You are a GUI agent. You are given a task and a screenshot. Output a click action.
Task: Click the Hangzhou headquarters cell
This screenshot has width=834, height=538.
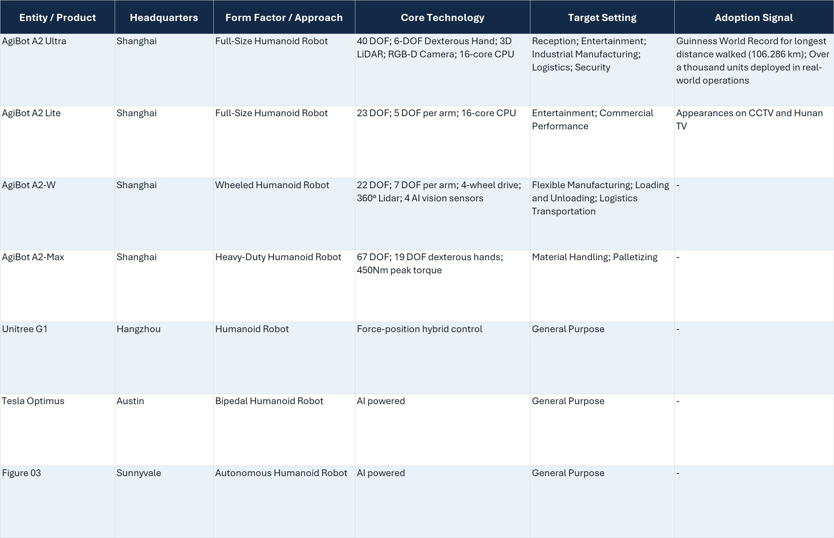164,358
